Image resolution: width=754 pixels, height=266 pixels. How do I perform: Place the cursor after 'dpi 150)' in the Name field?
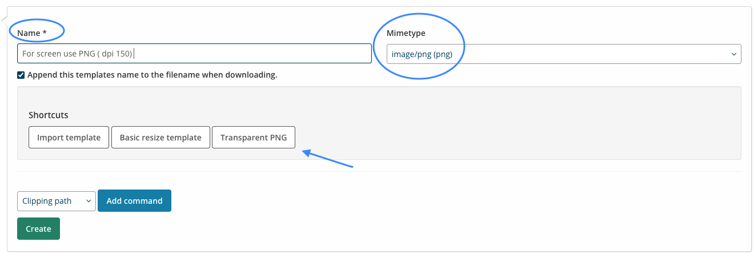134,54
